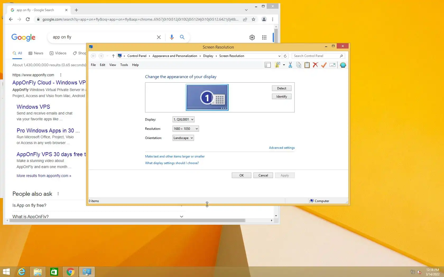Viewport: 444px width, 277px height.
Task: Click the search magnifier in Control Panel
Action: [341, 56]
